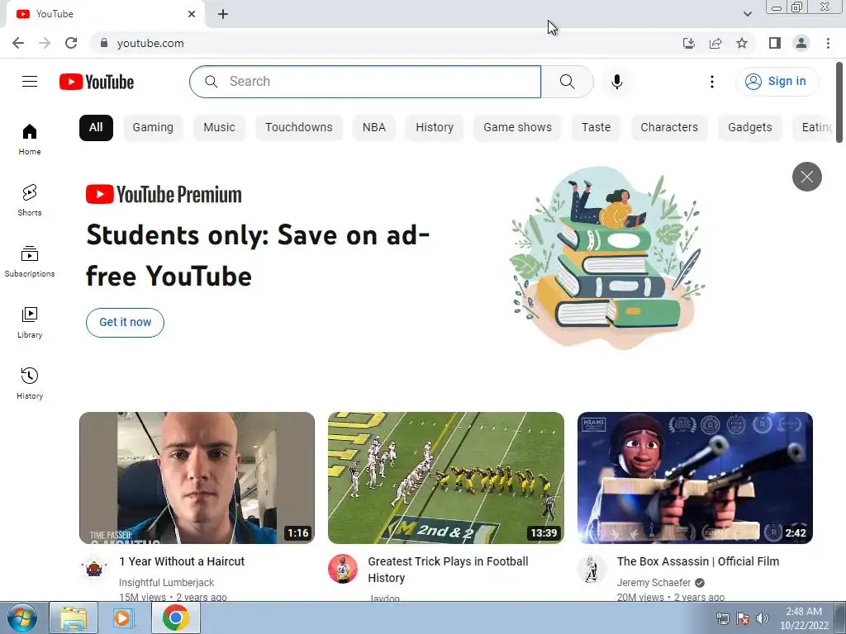Open Chrome's three-dot menu

pos(828,43)
